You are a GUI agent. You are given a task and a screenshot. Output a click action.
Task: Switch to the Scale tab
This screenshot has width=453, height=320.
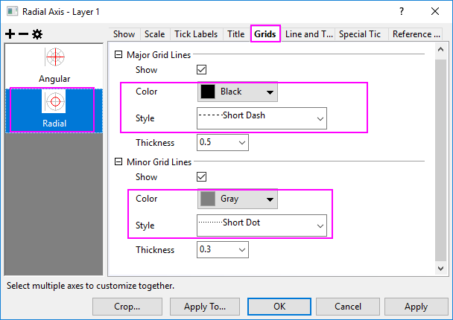coord(155,34)
